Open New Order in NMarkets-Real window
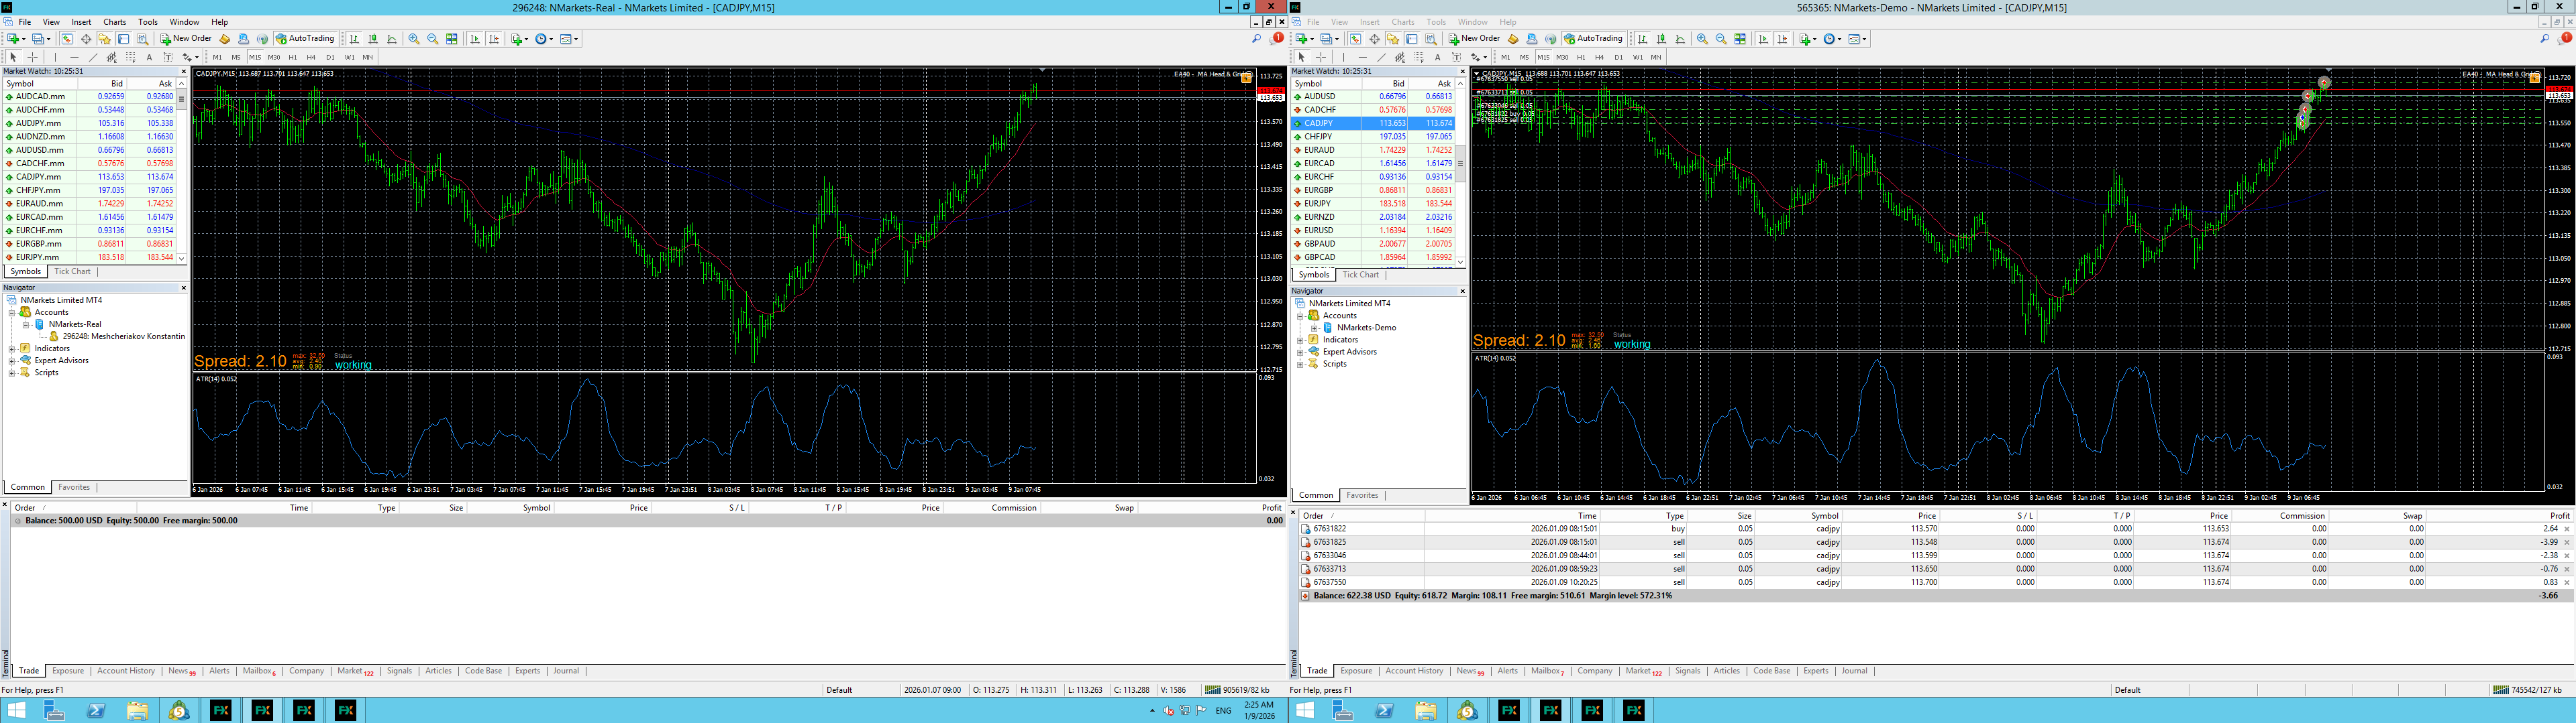This screenshot has height=723, width=2576. point(186,39)
